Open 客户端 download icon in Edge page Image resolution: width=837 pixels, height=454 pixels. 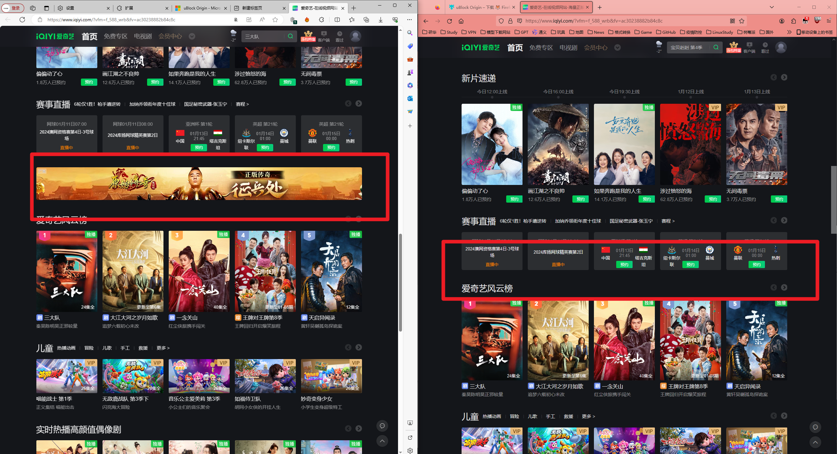pyautogui.click(x=324, y=36)
